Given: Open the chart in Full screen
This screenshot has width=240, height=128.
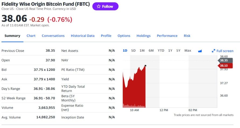Looking at the screenshot, I should pyautogui.click(x=223, y=51).
